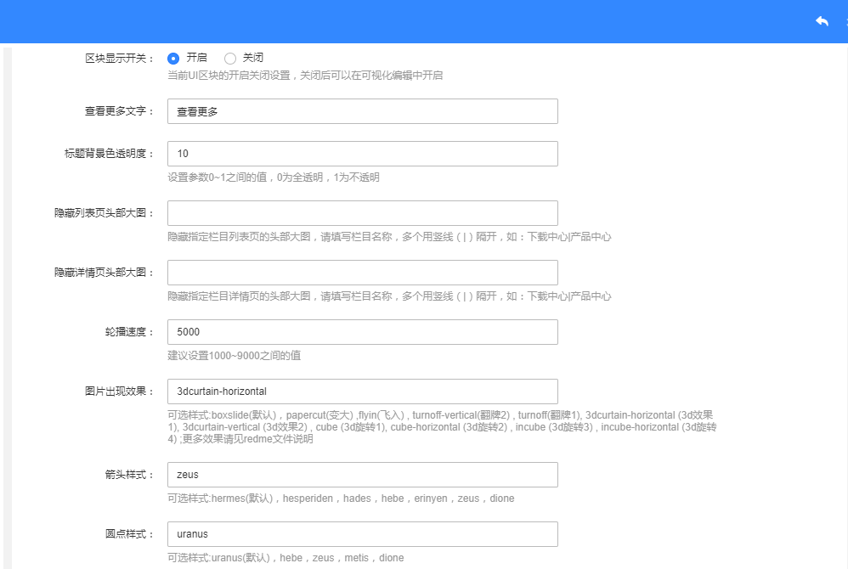848x569 pixels.
Task: Click the 区块显示开关 field label
Action: (x=120, y=59)
